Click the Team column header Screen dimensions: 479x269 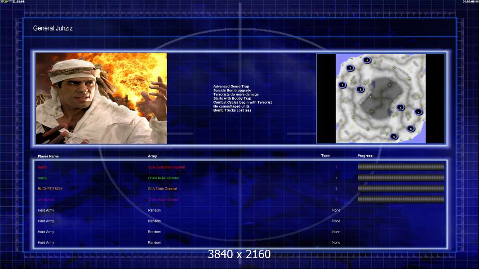pyautogui.click(x=326, y=156)
